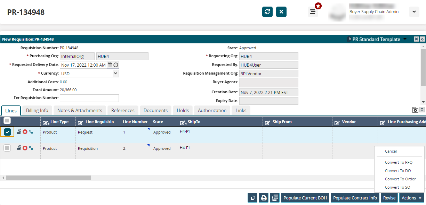This screenshot has height=205, width=426.
Task: Click the template document icon beside PR Standard Template
Action: tap(349, 39)
